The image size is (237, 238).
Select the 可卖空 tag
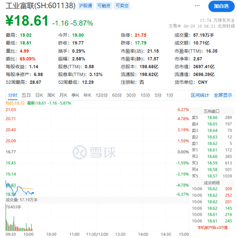[x=122, y=6]
